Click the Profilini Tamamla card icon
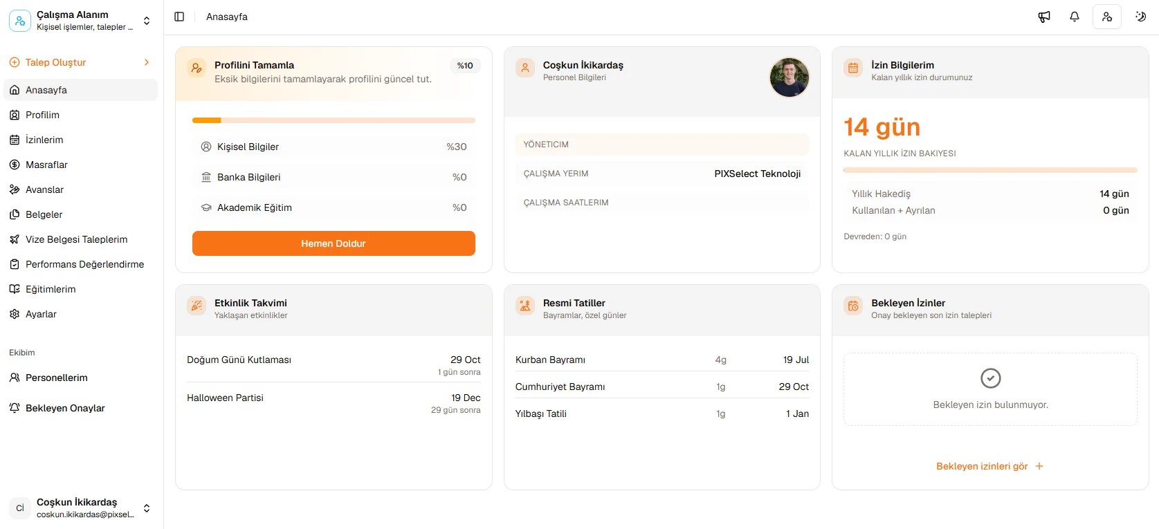1159x529 pixels. (x=197, y=68)
